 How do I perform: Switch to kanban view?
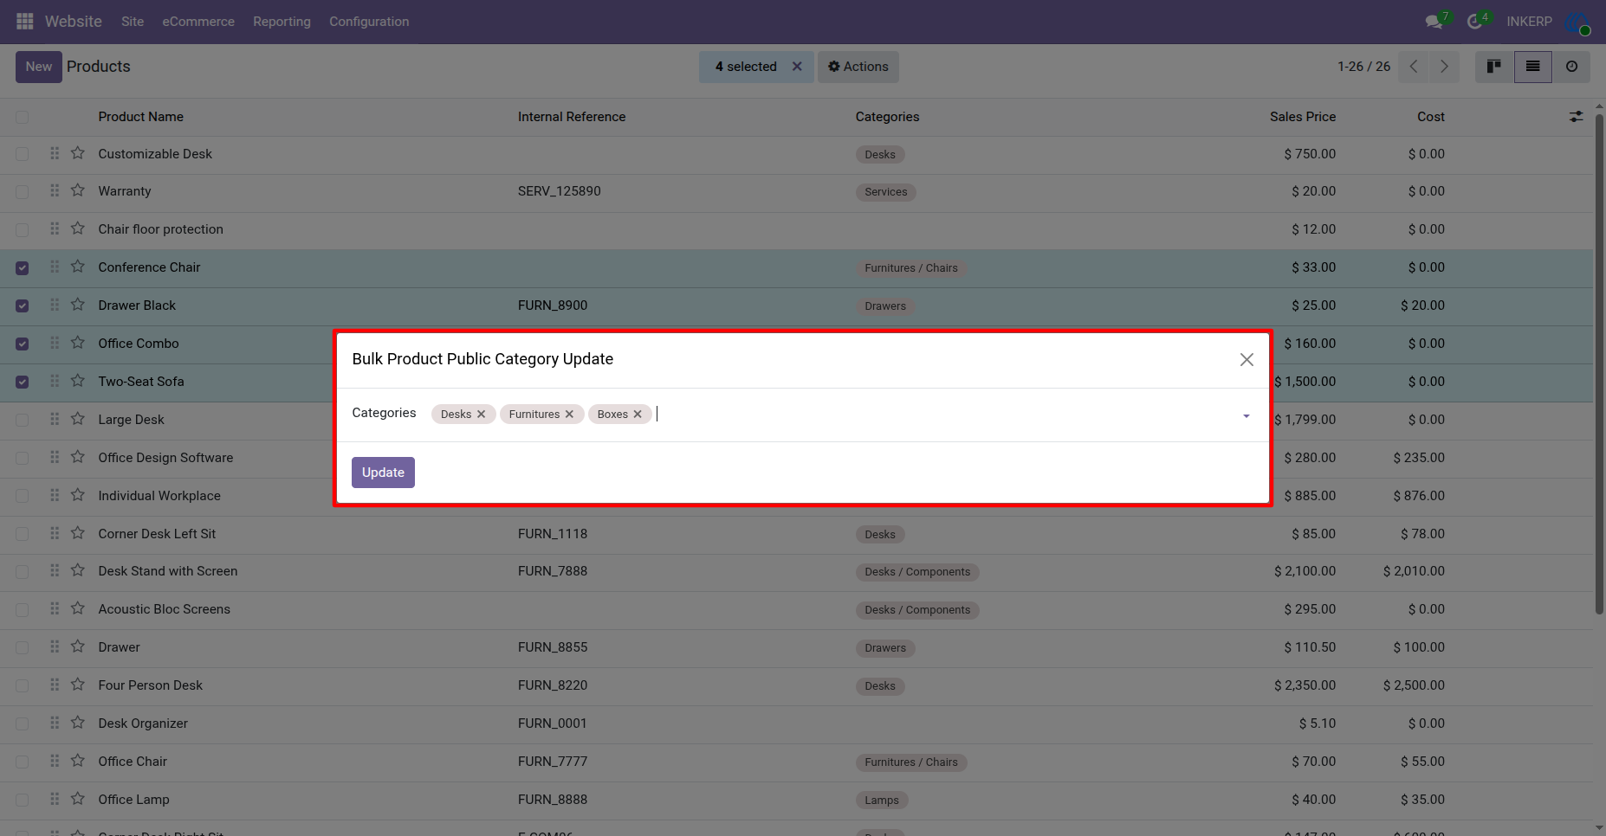[1494, 67]
